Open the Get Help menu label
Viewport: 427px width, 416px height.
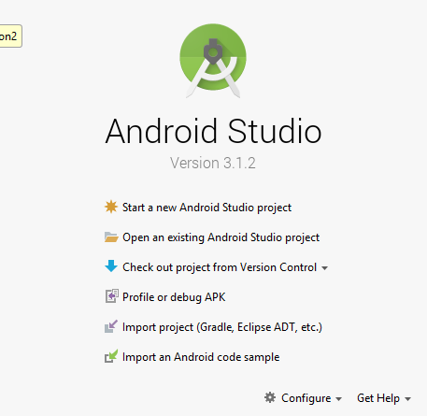pyautogui.click(x=378, y=398)
